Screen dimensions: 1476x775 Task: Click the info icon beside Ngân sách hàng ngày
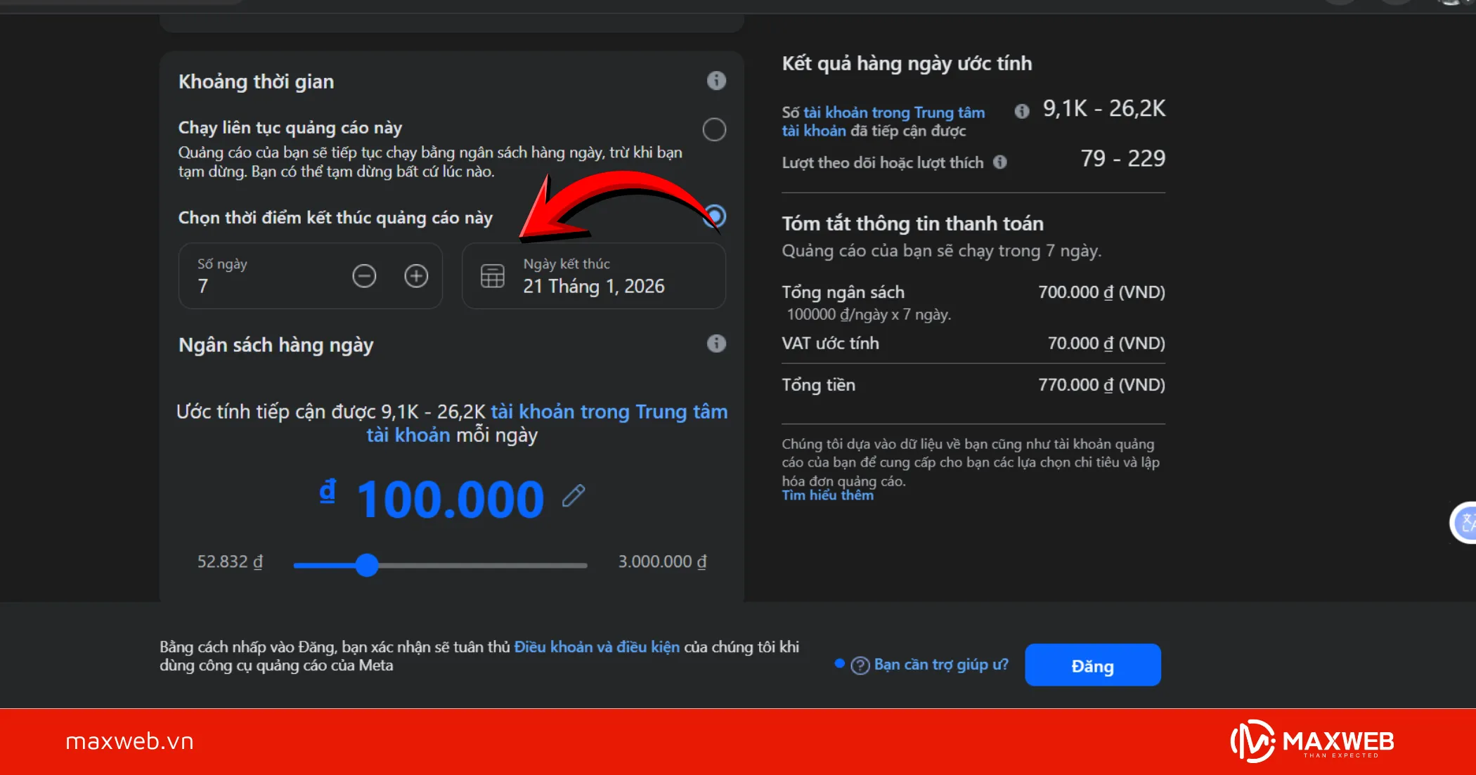click(716, 344)
